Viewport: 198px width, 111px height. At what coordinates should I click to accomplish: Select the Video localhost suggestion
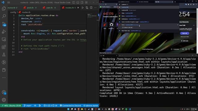pos(148,13)
